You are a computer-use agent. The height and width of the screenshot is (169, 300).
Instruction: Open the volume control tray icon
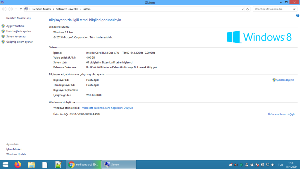pos(273,165)
